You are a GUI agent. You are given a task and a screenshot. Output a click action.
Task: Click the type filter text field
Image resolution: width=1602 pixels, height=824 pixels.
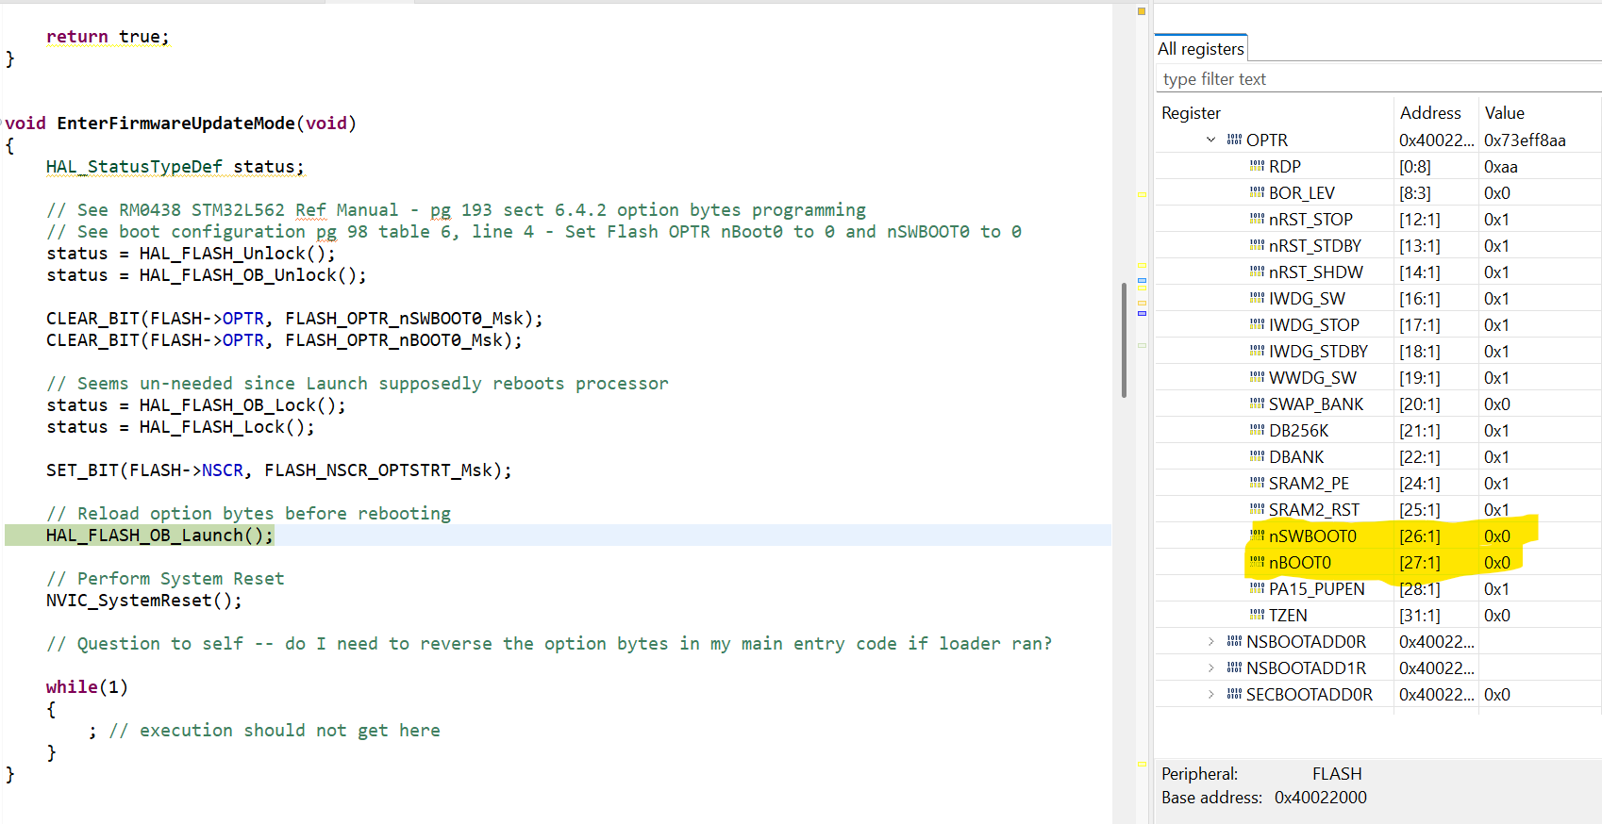point(1377,79)
